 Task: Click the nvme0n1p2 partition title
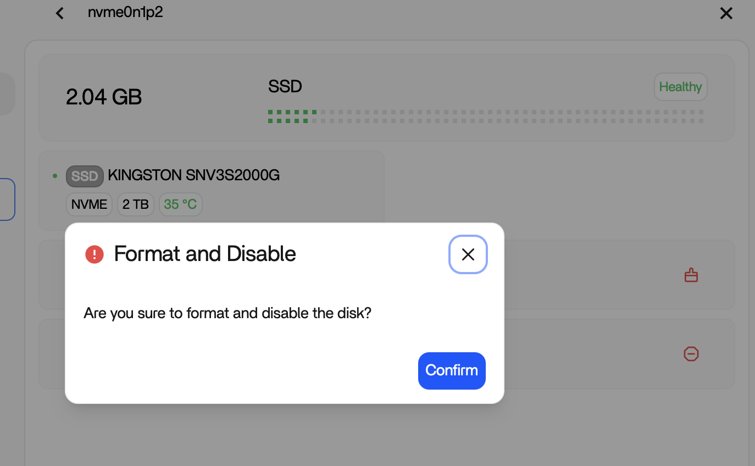125,13
